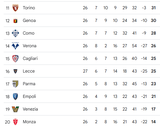Open the Cagliari team page
160x126 pixels.
click(x=30, y=58)
